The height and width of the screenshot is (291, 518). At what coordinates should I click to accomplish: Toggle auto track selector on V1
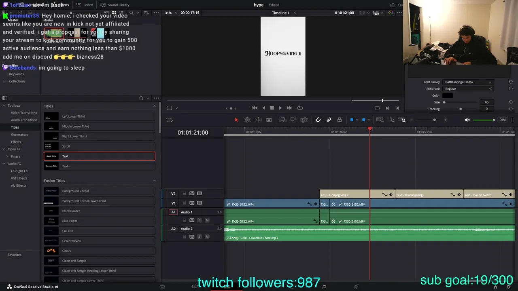pos(192,203)
